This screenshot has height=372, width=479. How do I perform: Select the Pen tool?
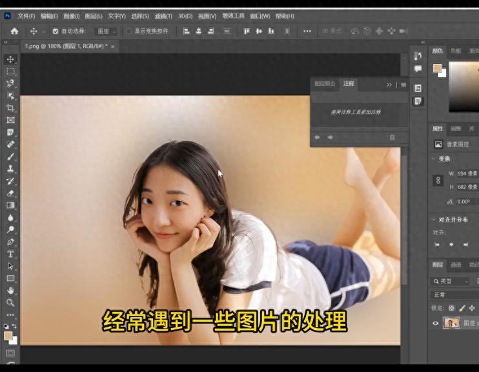point(10,242)
